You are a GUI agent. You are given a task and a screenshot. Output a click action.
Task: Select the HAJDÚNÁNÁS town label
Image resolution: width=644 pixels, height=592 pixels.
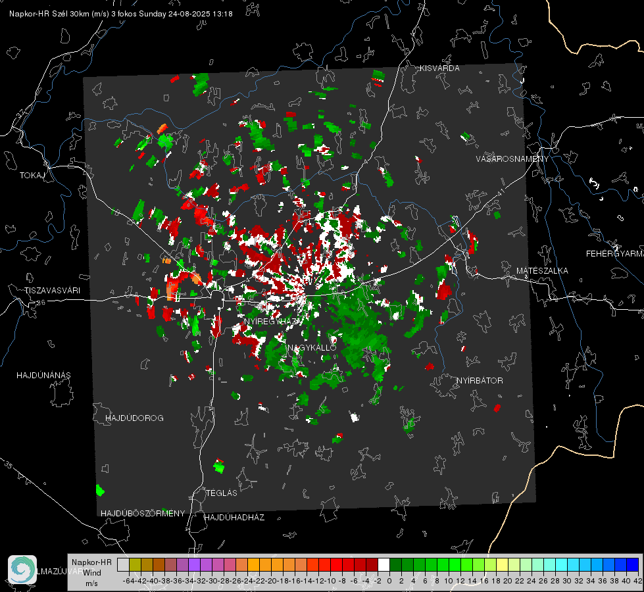[x=43, y=376]
